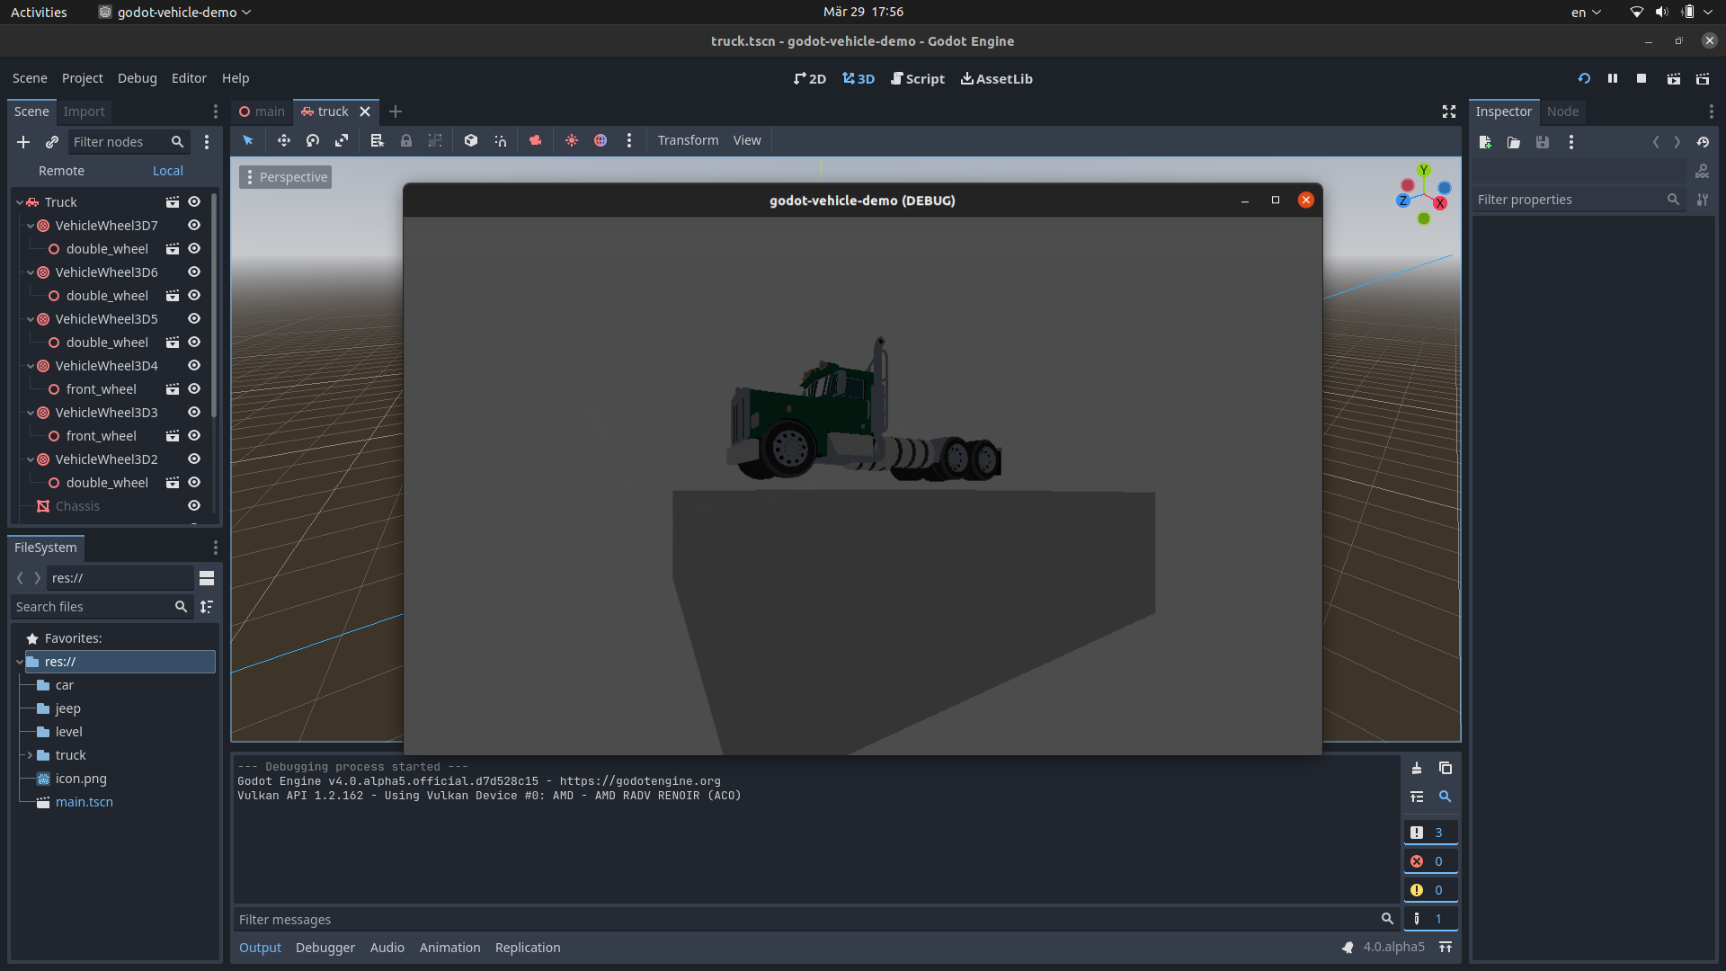This screenshot has height=971, width=1726.
Task: Add a new node with the plus icon
Action: point(23,141)
